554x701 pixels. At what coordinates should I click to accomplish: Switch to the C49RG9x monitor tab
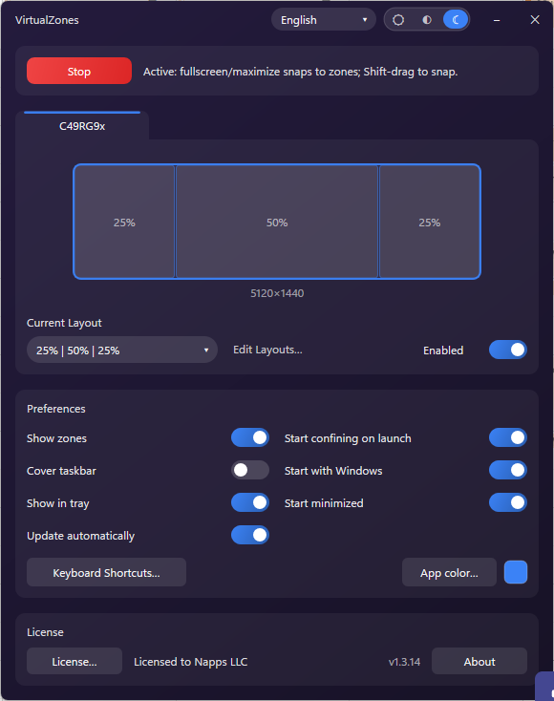[82, 126]
